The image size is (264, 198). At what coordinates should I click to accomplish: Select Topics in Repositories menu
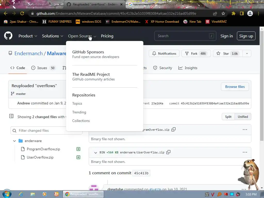pyautogui.click(x=77, y=103)
